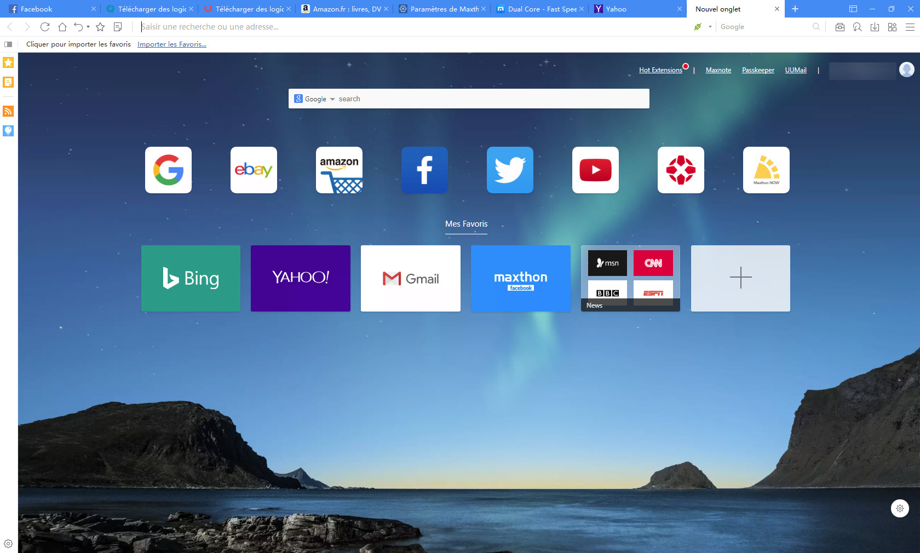Open Gmail favorite thumbnail
920x553 pixels.
(411, 278)
